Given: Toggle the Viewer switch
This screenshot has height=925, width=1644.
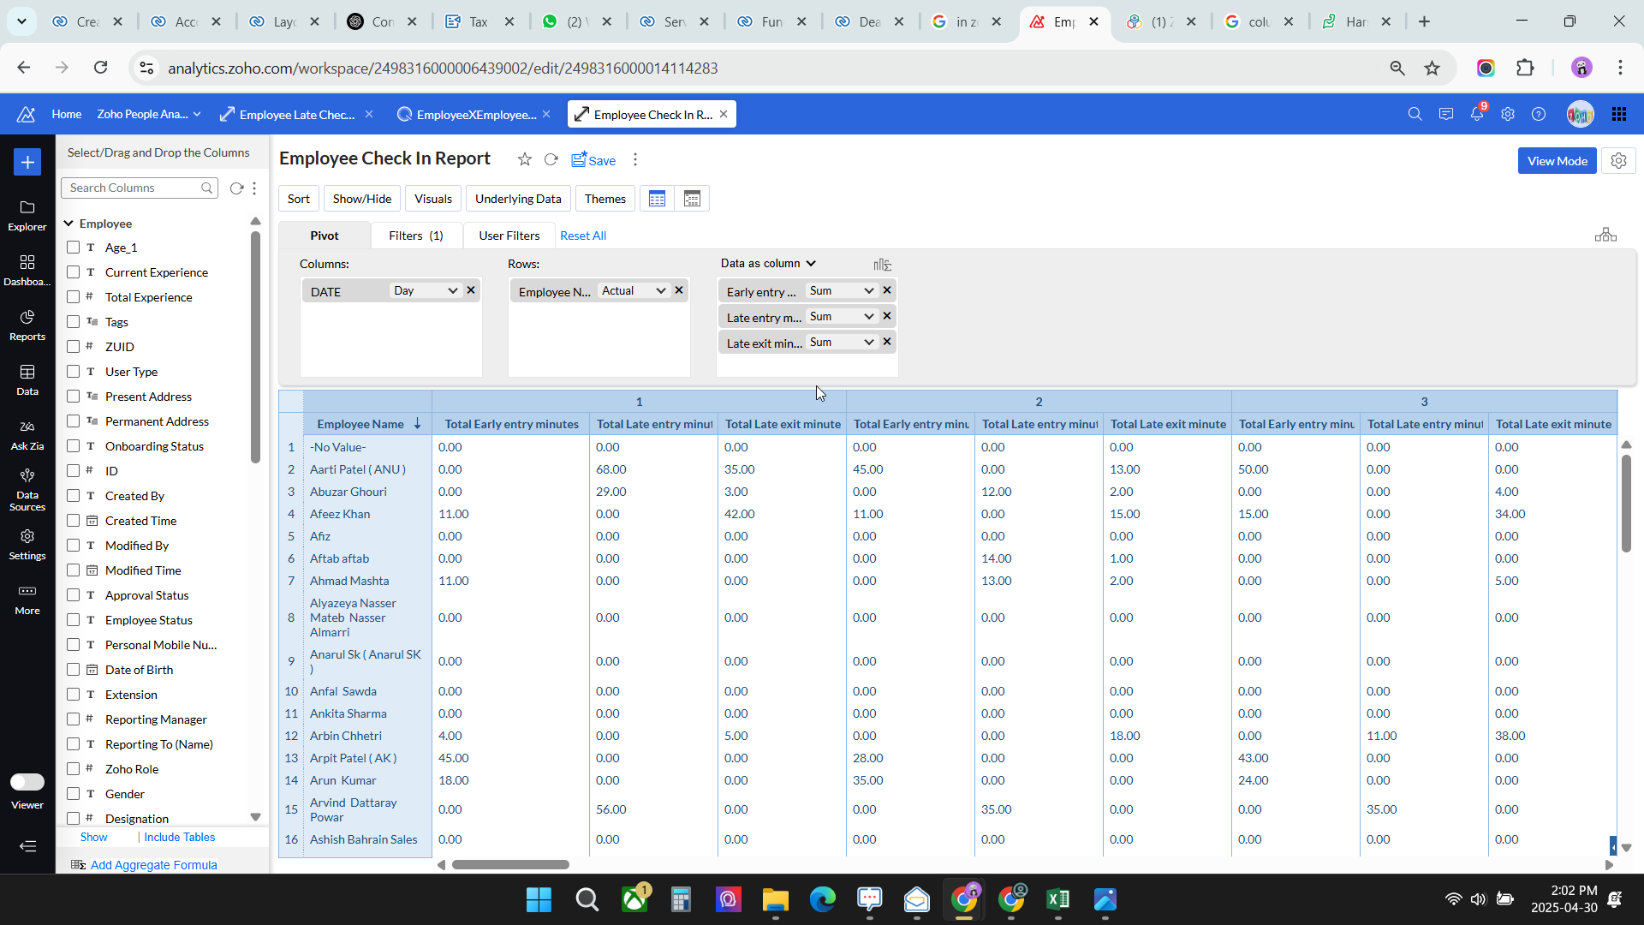Looking at the screenshot, I should click(27, 781).
